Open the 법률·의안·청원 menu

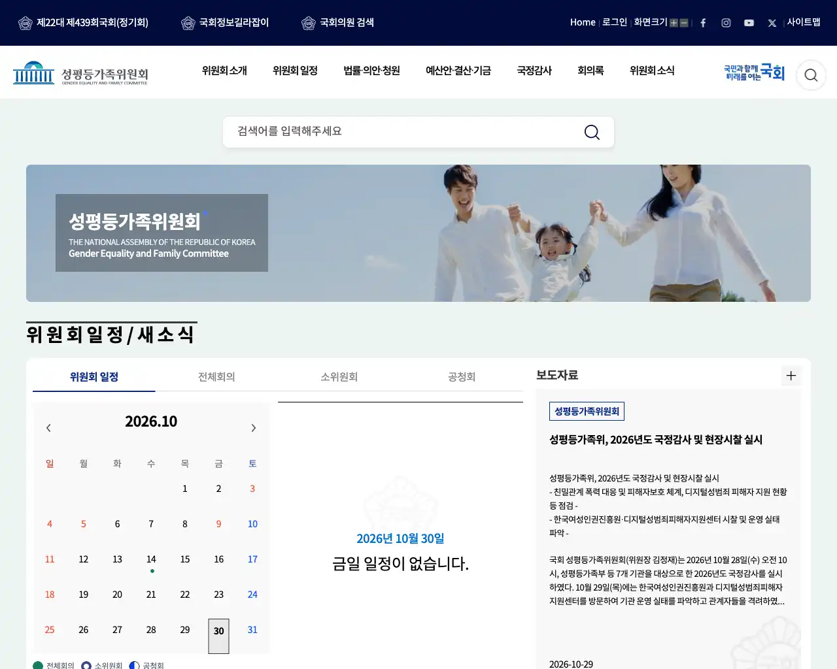pos(371,71)
